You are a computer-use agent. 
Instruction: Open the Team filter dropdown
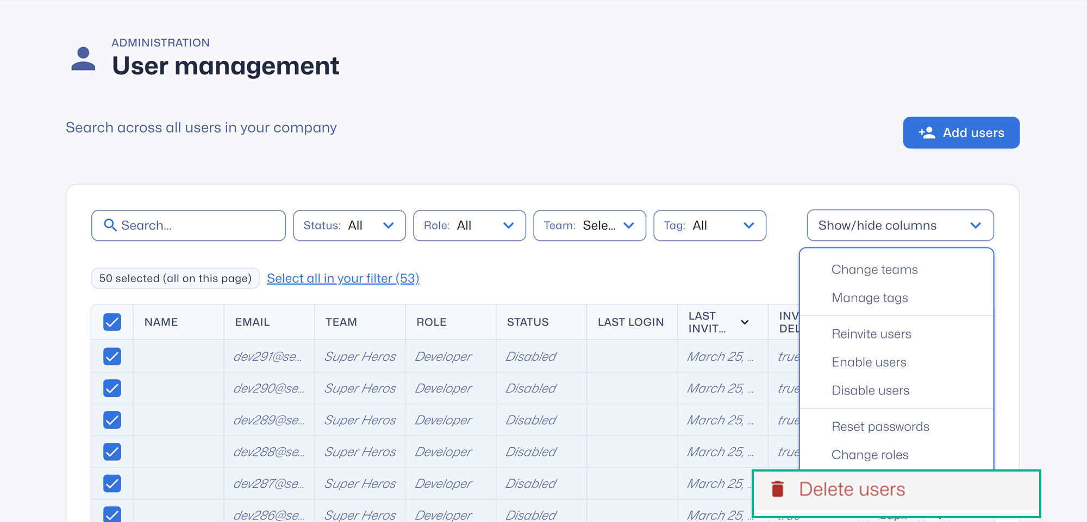[x=590, y=225]
